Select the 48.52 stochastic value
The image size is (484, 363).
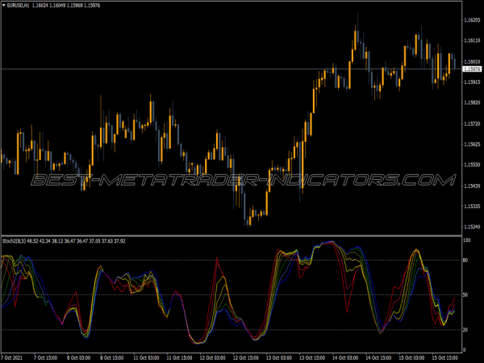point(33,241)
